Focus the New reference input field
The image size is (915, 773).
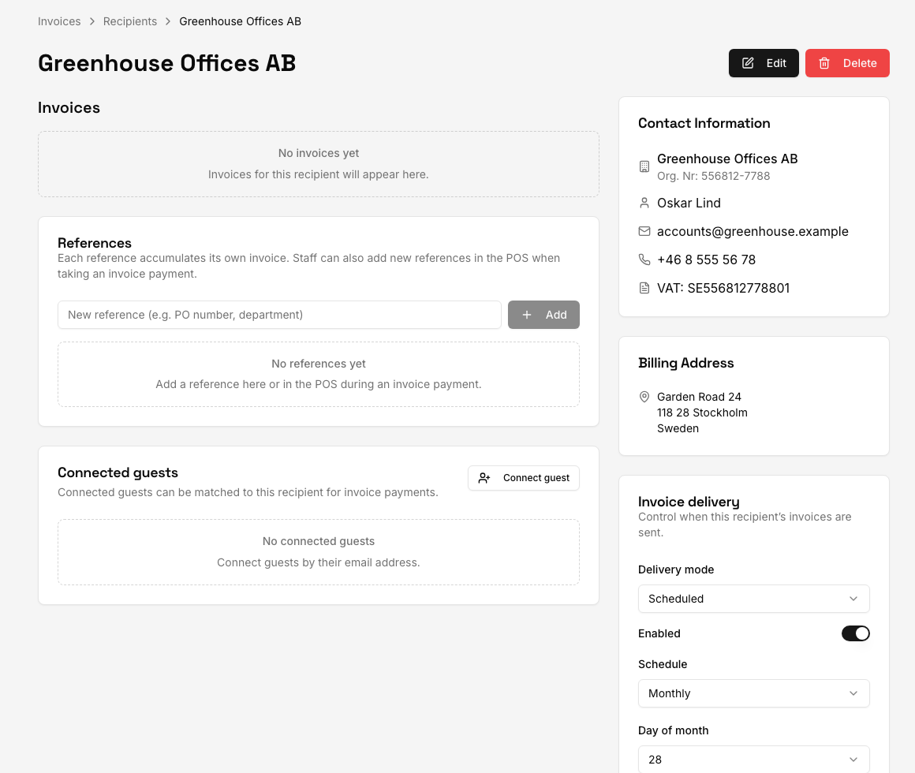pyautogui.click(x=279, y=315)
